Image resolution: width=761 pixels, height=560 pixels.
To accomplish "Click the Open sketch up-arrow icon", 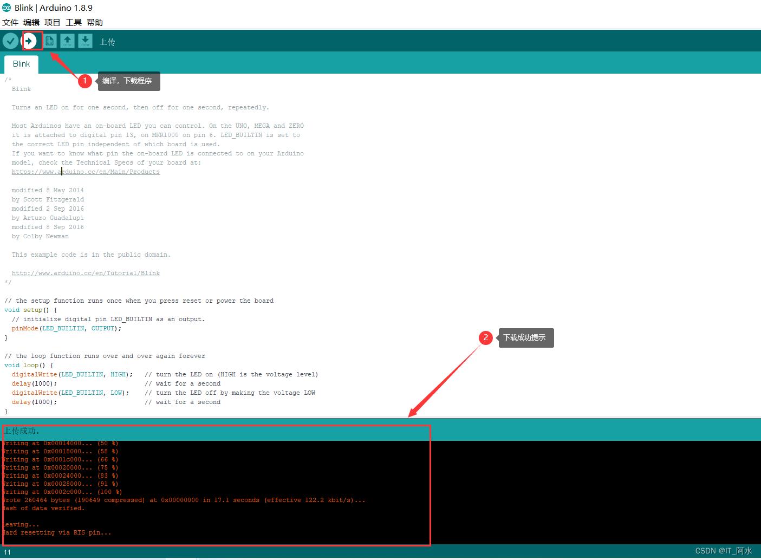I will coord(67,41).
